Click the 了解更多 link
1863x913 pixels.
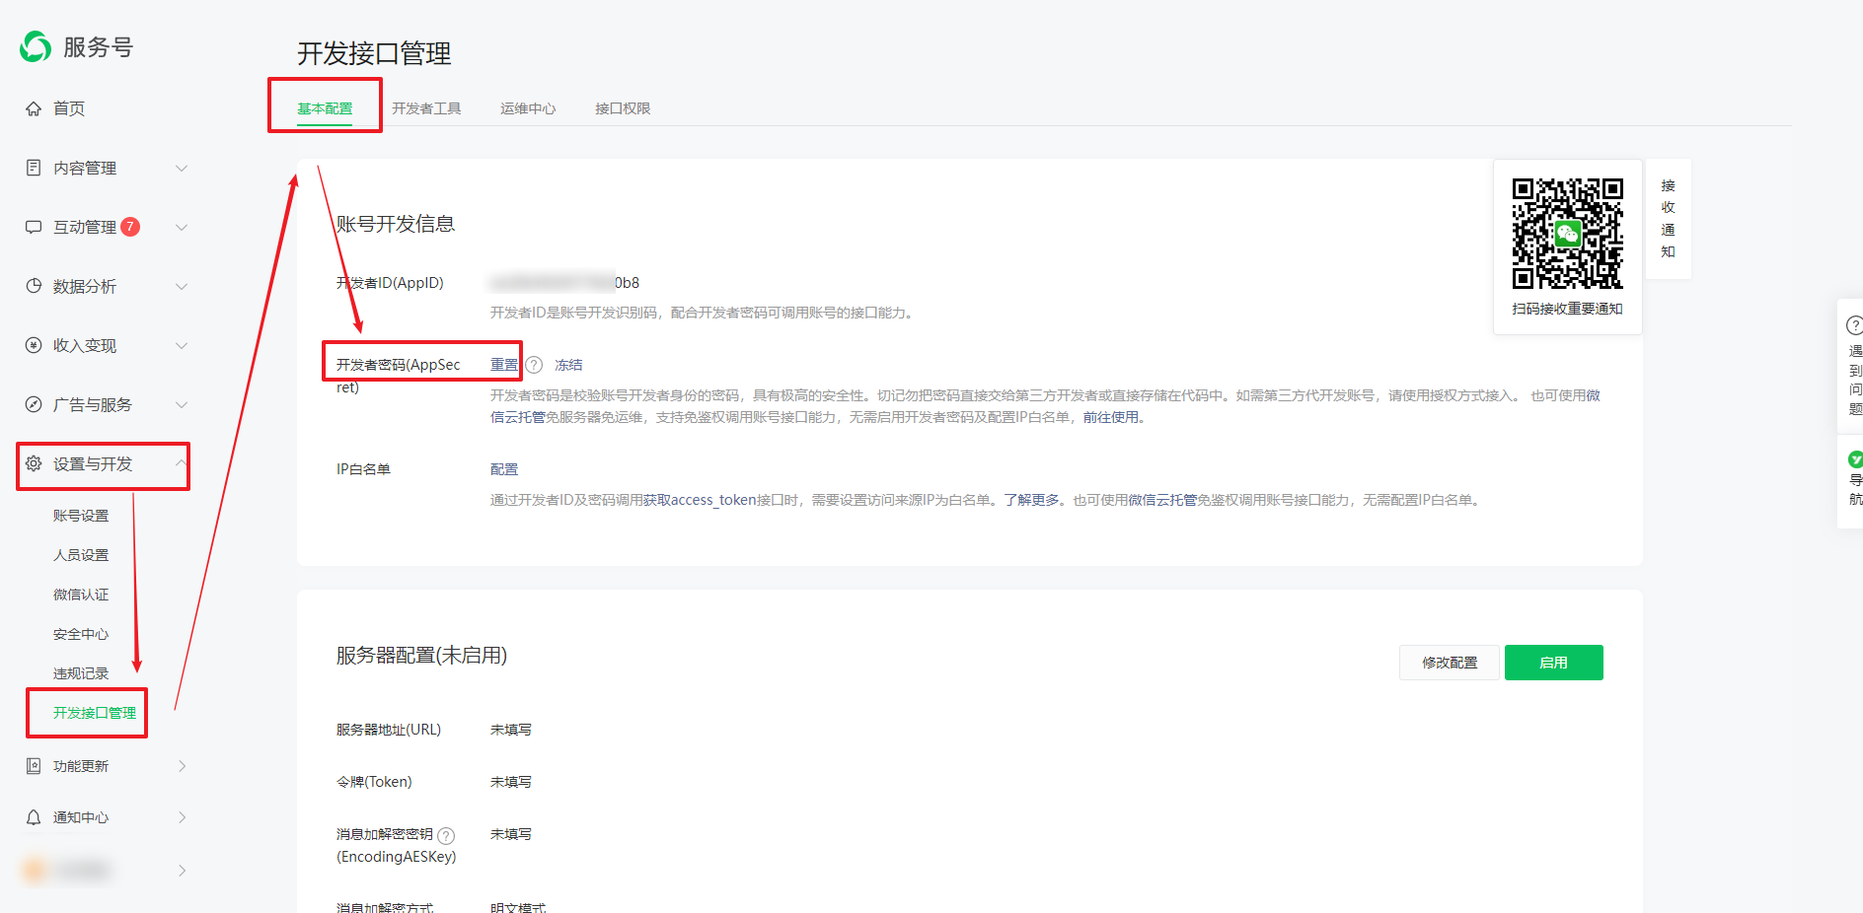1031,500
